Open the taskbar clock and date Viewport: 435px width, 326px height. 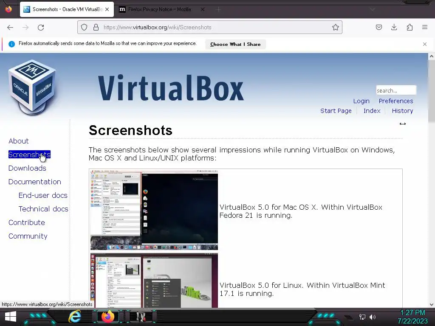coord(413,317)
